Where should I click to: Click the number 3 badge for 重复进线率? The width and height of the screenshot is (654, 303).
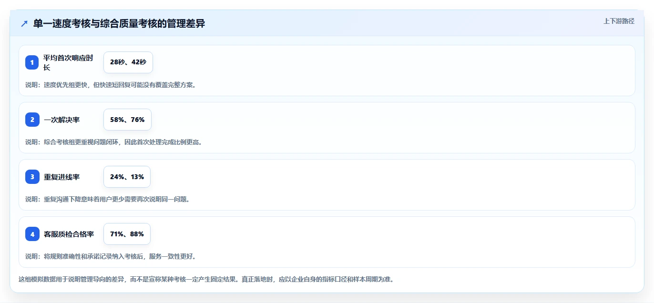32,177
